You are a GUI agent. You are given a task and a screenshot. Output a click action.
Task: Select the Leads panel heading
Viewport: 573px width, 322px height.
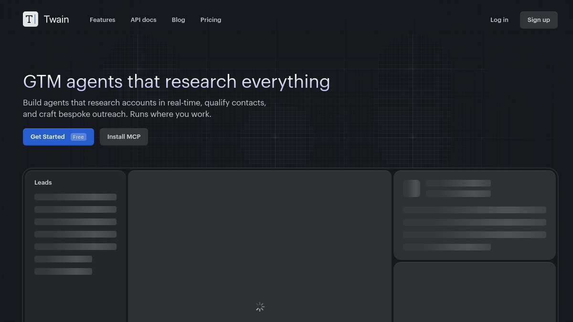tap(43, 182)
